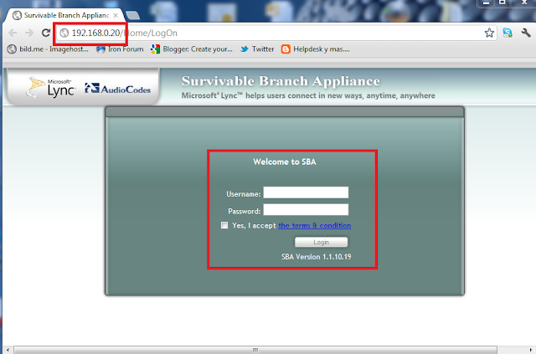The height and width of the screenshot is (354, 536).
Task: Open the Twitter bookmark
Action: [257, 49]
